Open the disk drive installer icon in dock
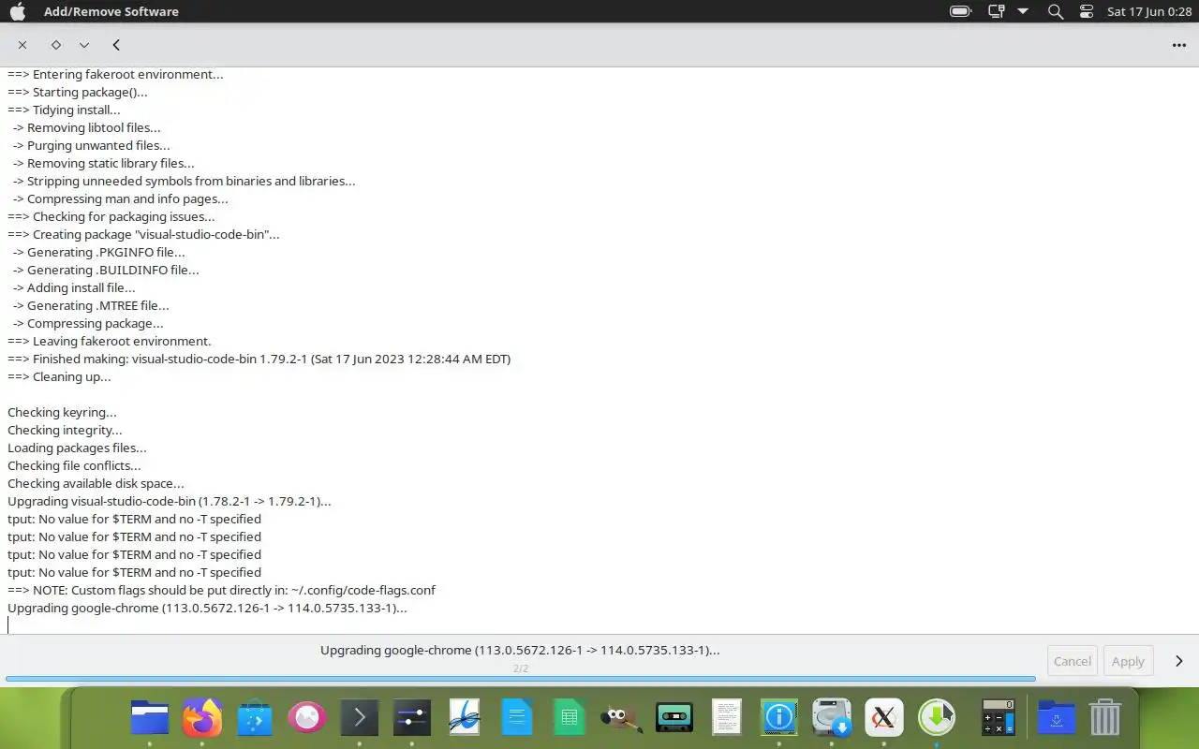The width and height of the screenshot is (1199, 749). [x=832, y=718]
